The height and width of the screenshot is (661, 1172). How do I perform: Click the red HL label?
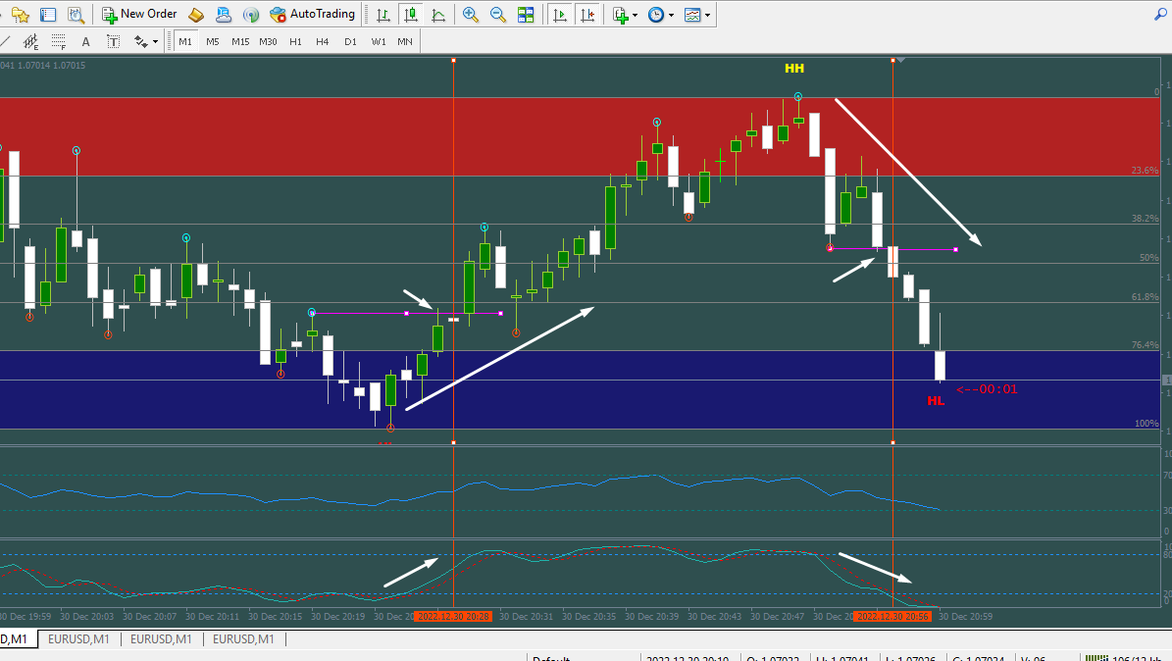(x=936, y=401)
